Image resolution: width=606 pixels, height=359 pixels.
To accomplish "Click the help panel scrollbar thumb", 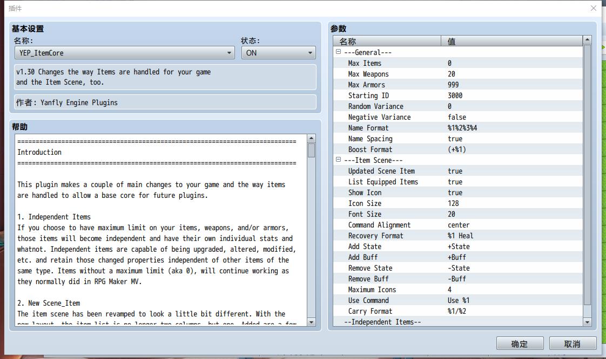I will point(312,150).
